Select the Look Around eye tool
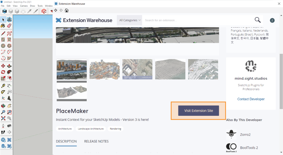The height and width of the screenshot is (155, 283). [10, 126]
